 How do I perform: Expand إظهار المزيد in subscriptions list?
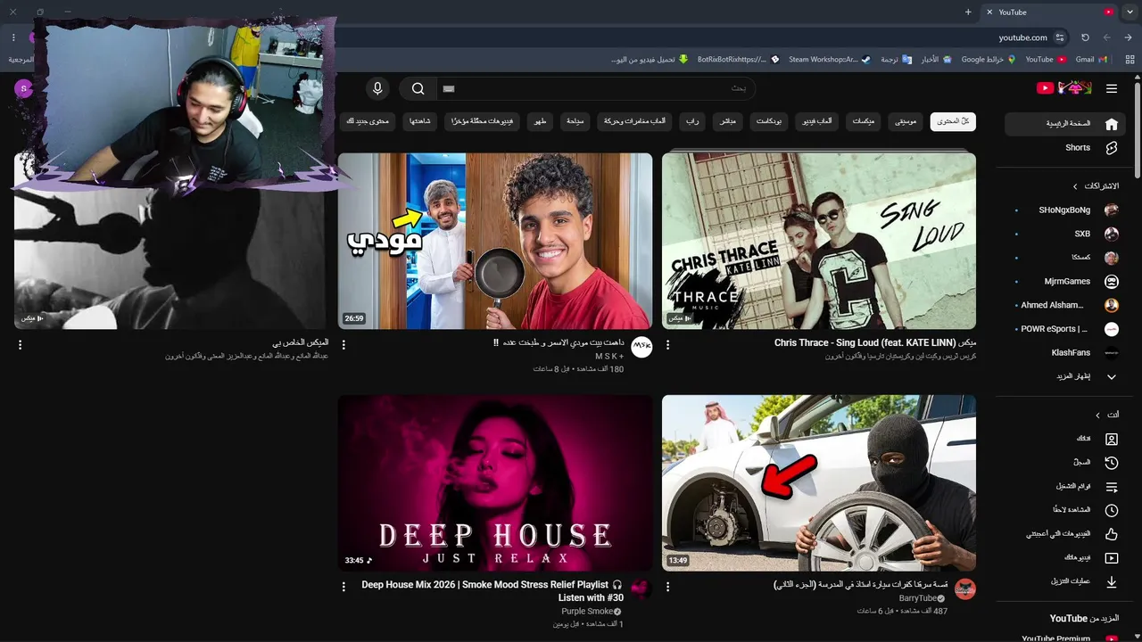pos(1065,377)
